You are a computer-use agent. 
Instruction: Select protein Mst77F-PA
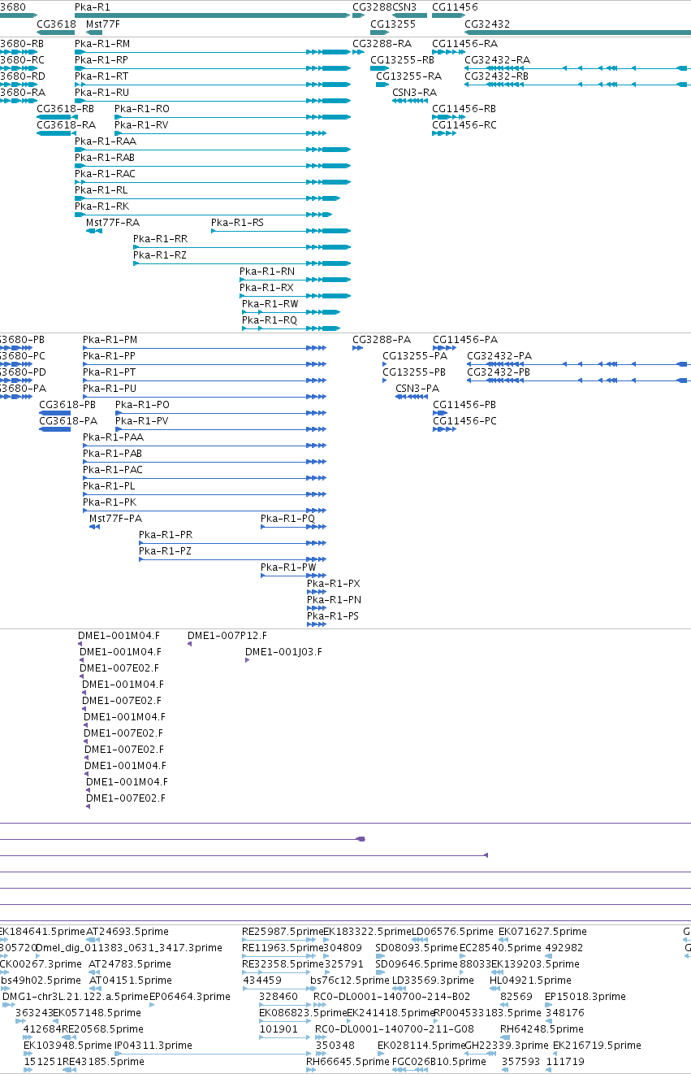(115, 519)
